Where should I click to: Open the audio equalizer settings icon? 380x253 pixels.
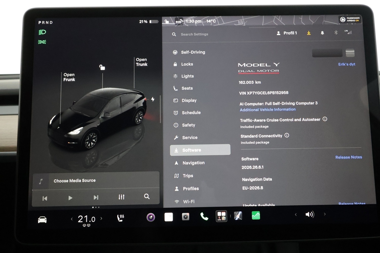click(x=122, y=197)
